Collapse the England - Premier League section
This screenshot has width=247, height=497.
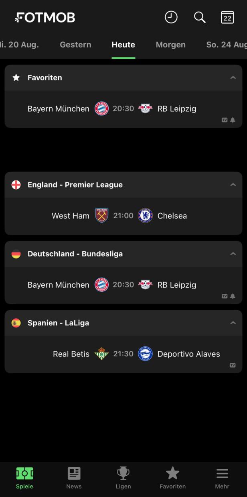[x=233, y=184]
